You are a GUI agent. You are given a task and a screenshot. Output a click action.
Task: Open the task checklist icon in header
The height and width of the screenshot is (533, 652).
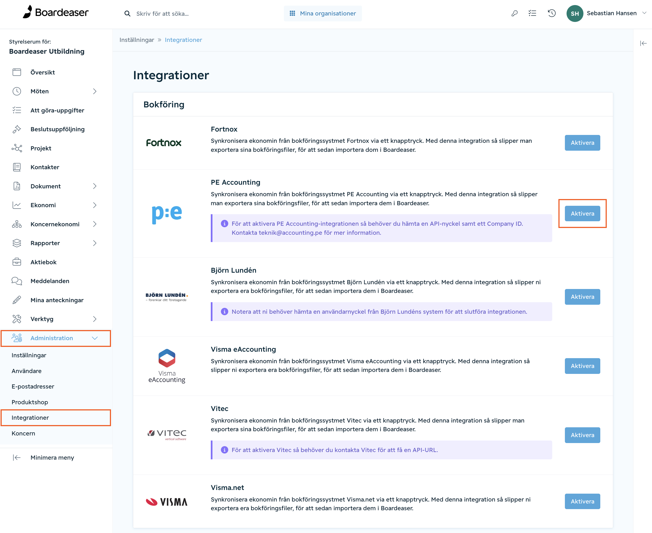(532, 13)
